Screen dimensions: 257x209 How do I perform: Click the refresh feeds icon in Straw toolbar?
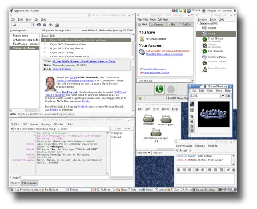coord(38,25)
